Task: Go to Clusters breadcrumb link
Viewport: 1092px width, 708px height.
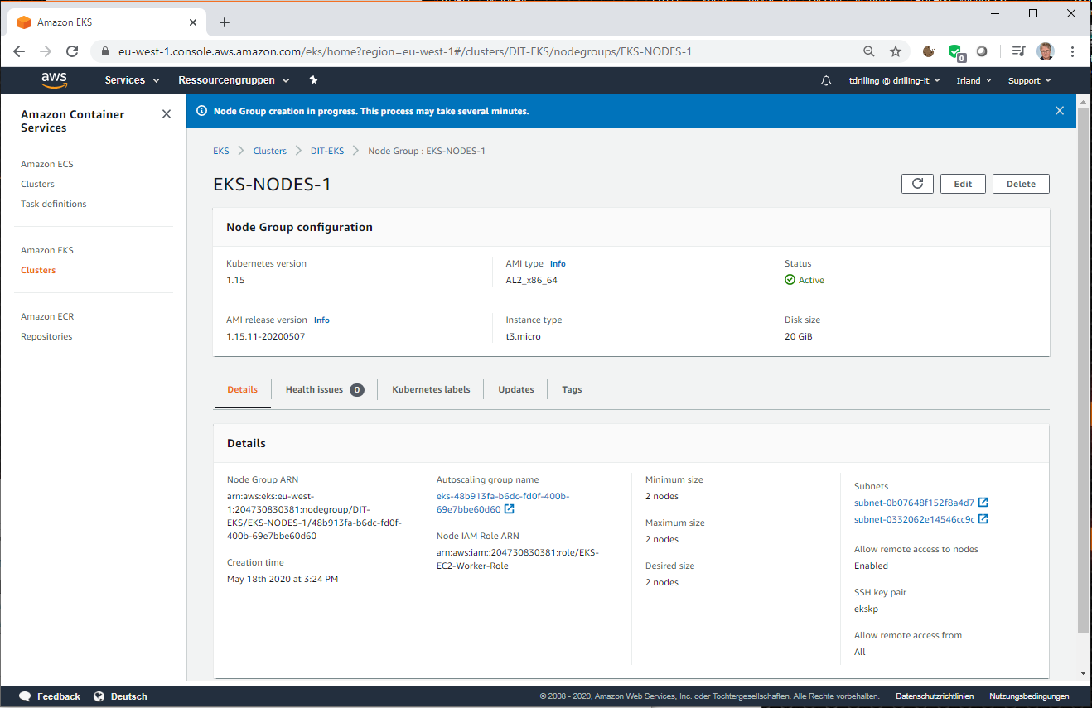Action: point(270,151)
